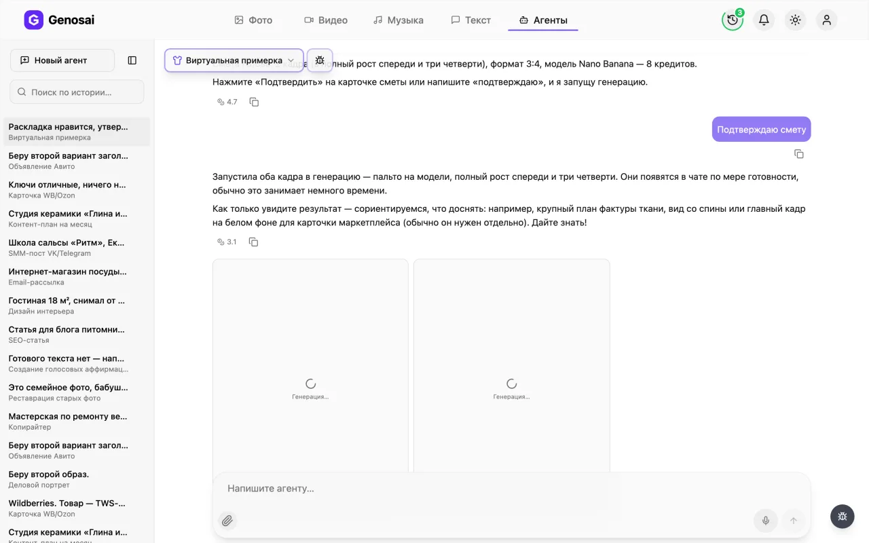
Task: Open chat 'Статья для блога питомни...'
Action: [x=77, y=335]
